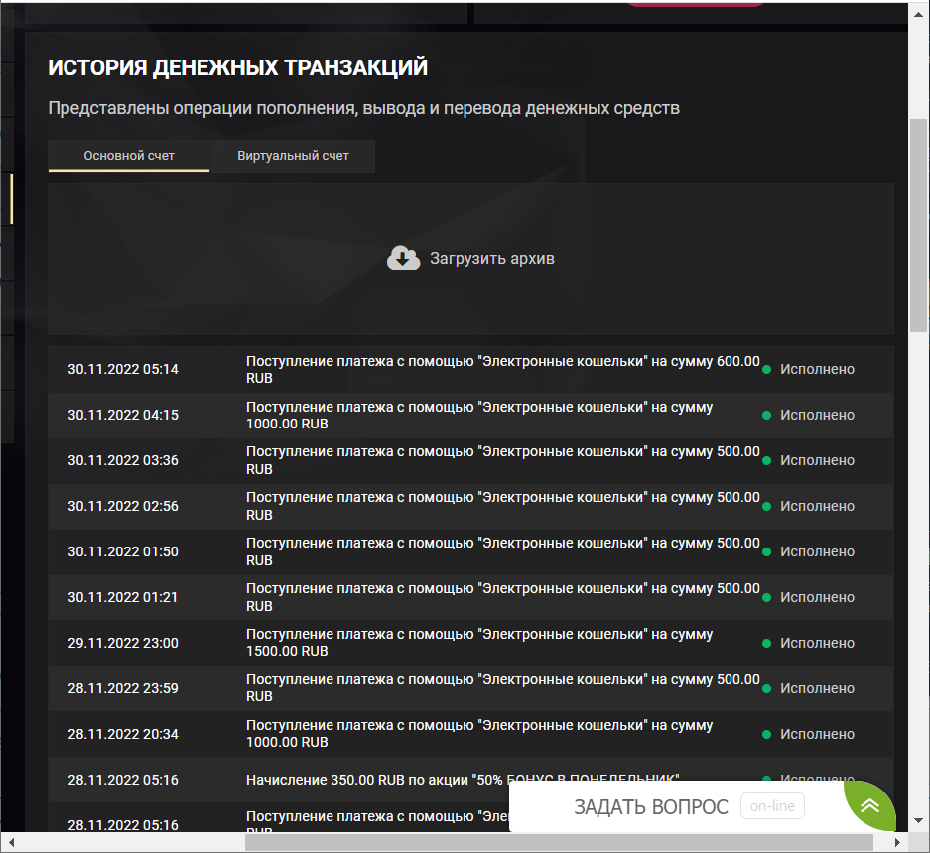Select the date 28.11.2022 20:34
The image size is (930, 853).
[123, 734]
